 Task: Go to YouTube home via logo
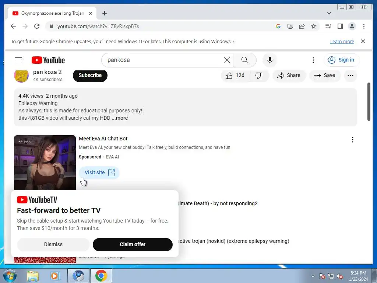pos(48,60)
